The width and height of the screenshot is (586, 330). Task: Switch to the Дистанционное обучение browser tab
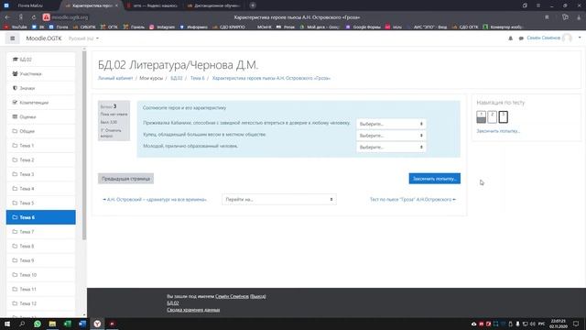214,5
